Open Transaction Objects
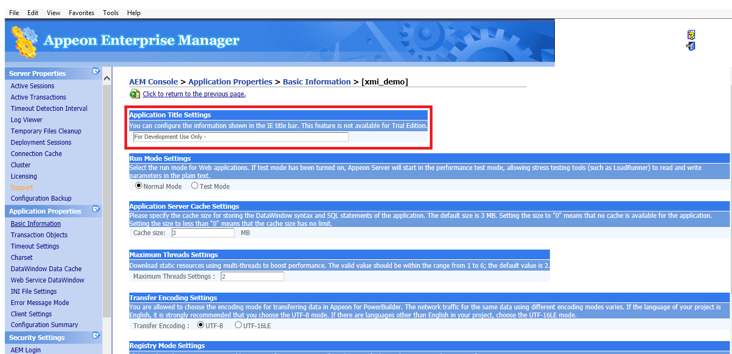The width and height of the screenshot is (732, 354). click(x=39, y=235)
